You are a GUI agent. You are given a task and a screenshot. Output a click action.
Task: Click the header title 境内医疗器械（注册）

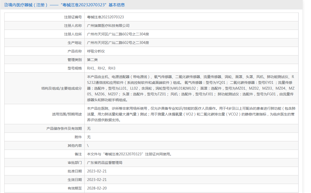28,5
